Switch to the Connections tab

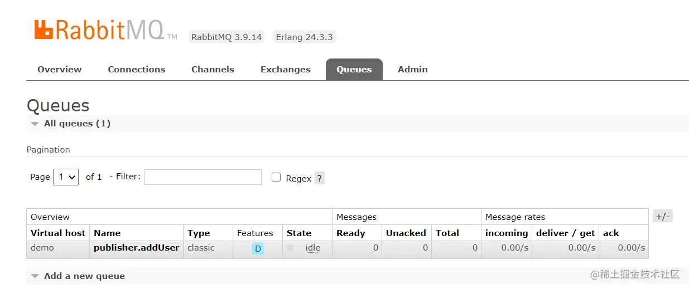[x=137, y=70]
